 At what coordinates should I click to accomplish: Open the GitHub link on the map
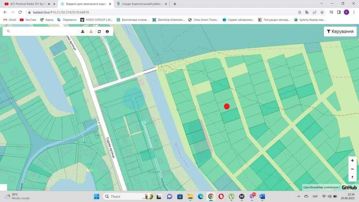(349, 187)
